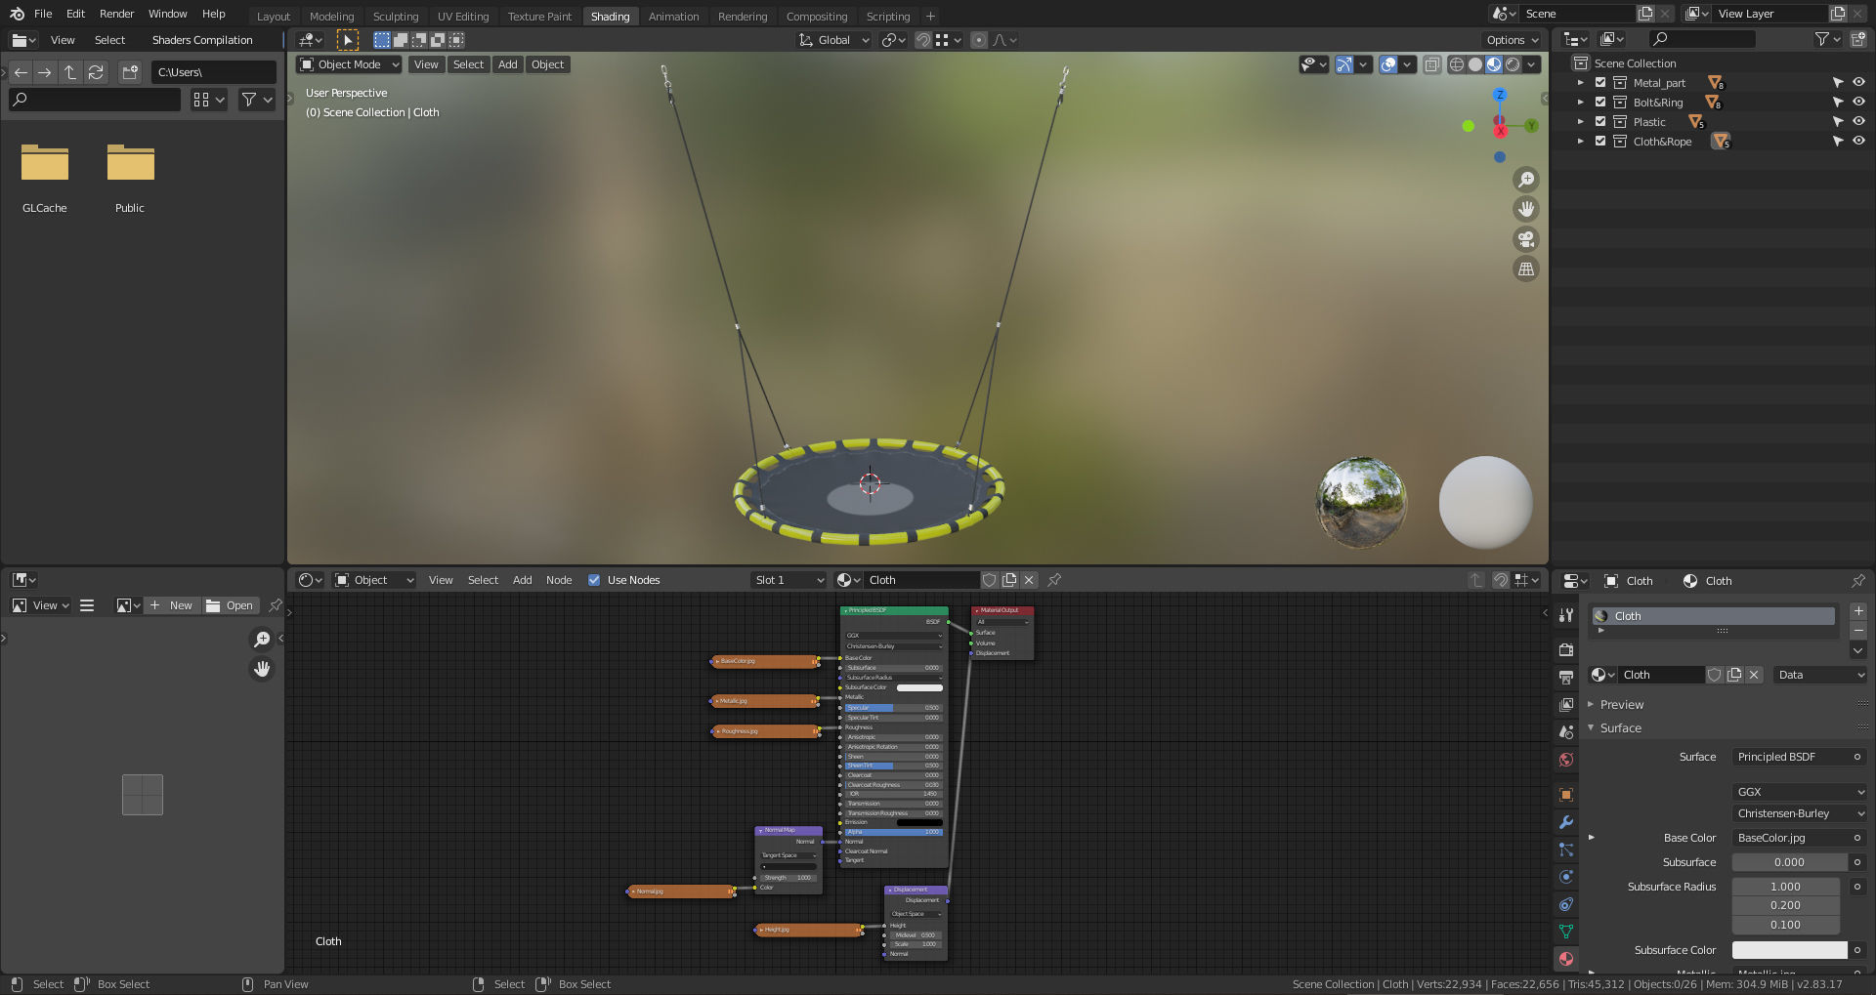Open the node editor Node menu
This screenshot has width=1876, height=995.
click(559, 580)
